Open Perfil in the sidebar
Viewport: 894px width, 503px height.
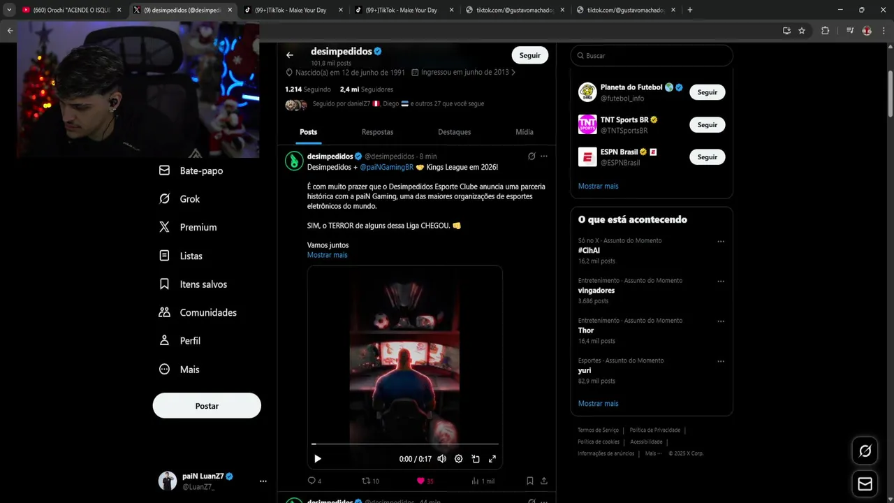180,341
